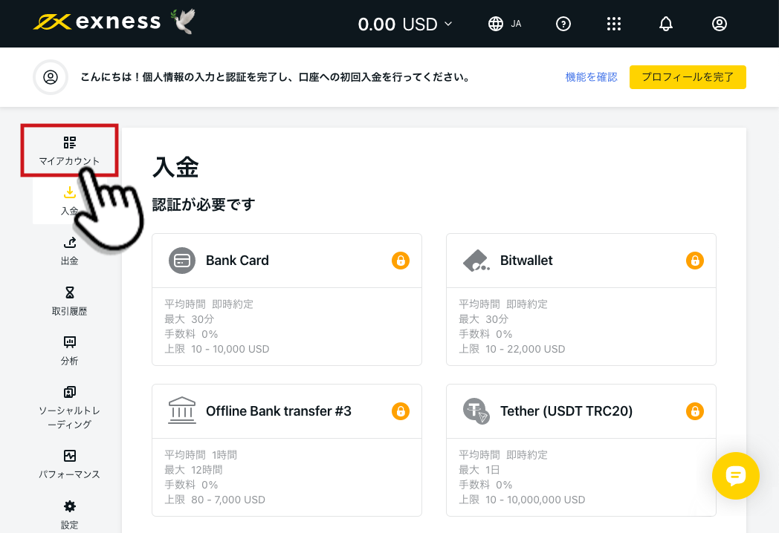Click the 上限 10 - 10,000 USD text
Viewport: 779px width, 533px height.
pos(217,349)
